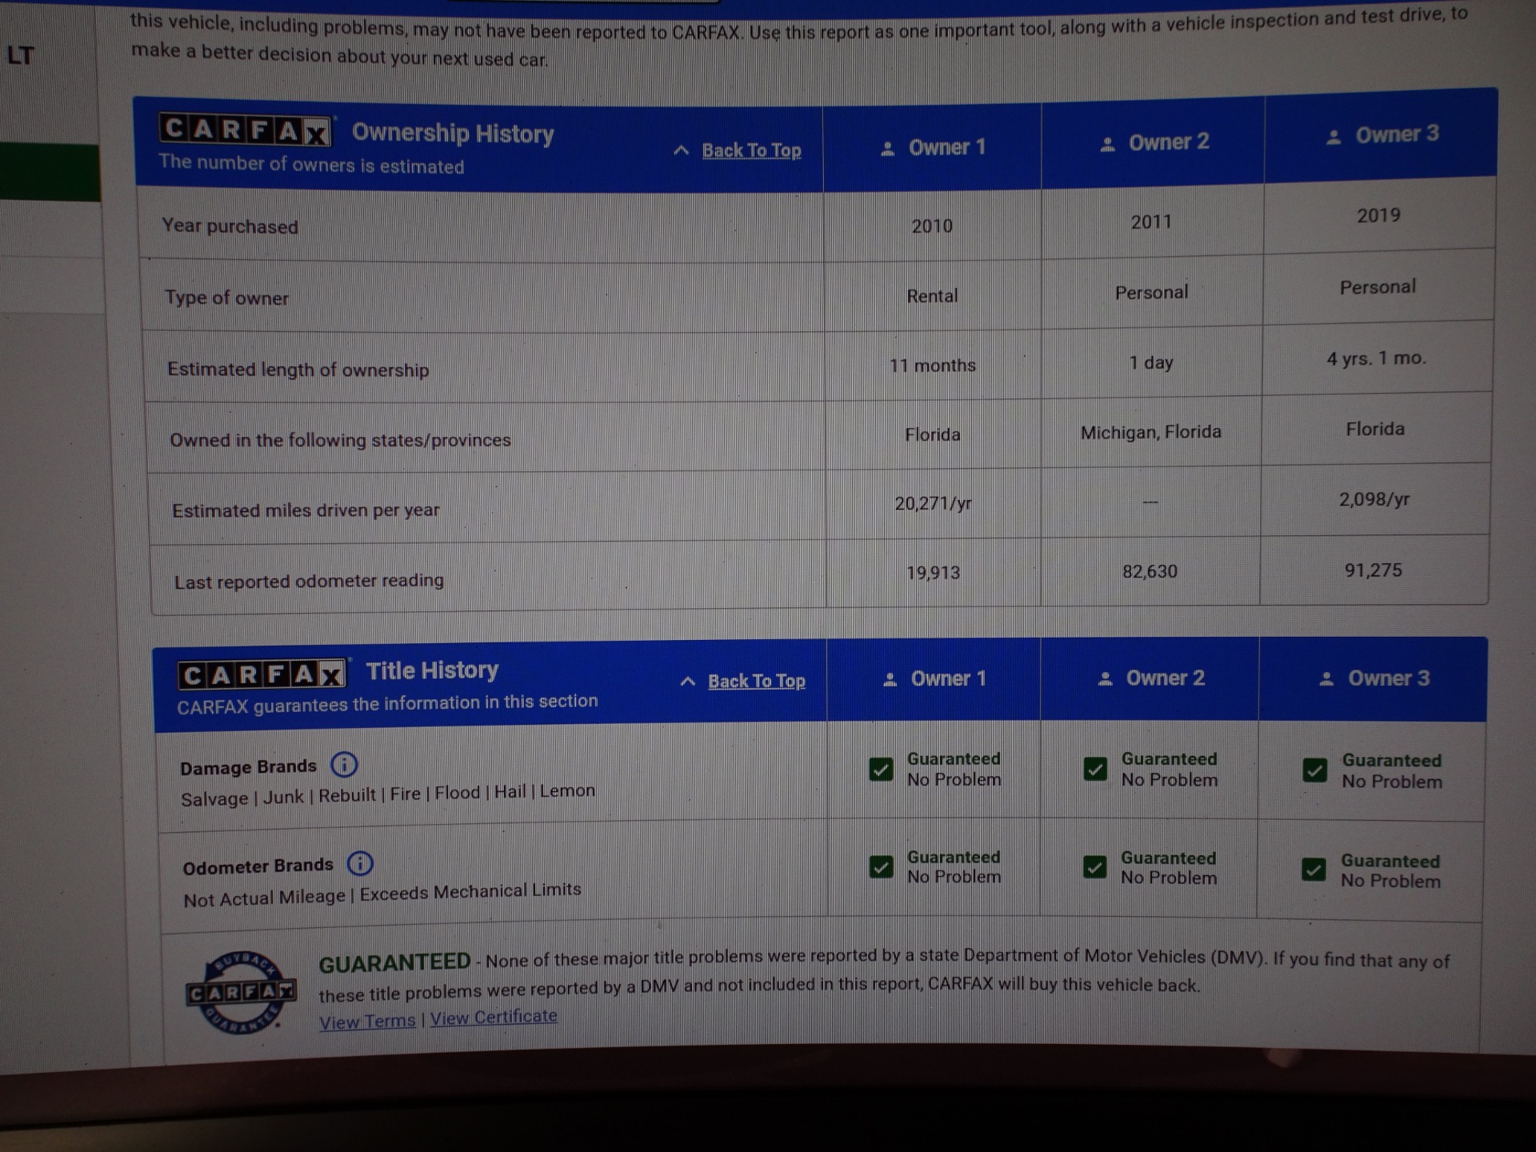Click the LT label in left sidebar
Screen dimensions: 1536x1152
point(21,55)
